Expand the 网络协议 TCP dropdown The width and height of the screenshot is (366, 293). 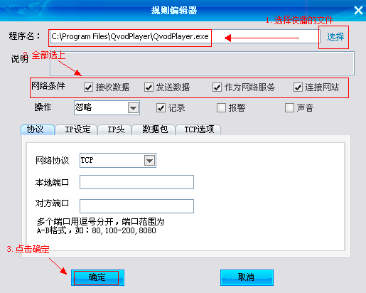point(118,161)
